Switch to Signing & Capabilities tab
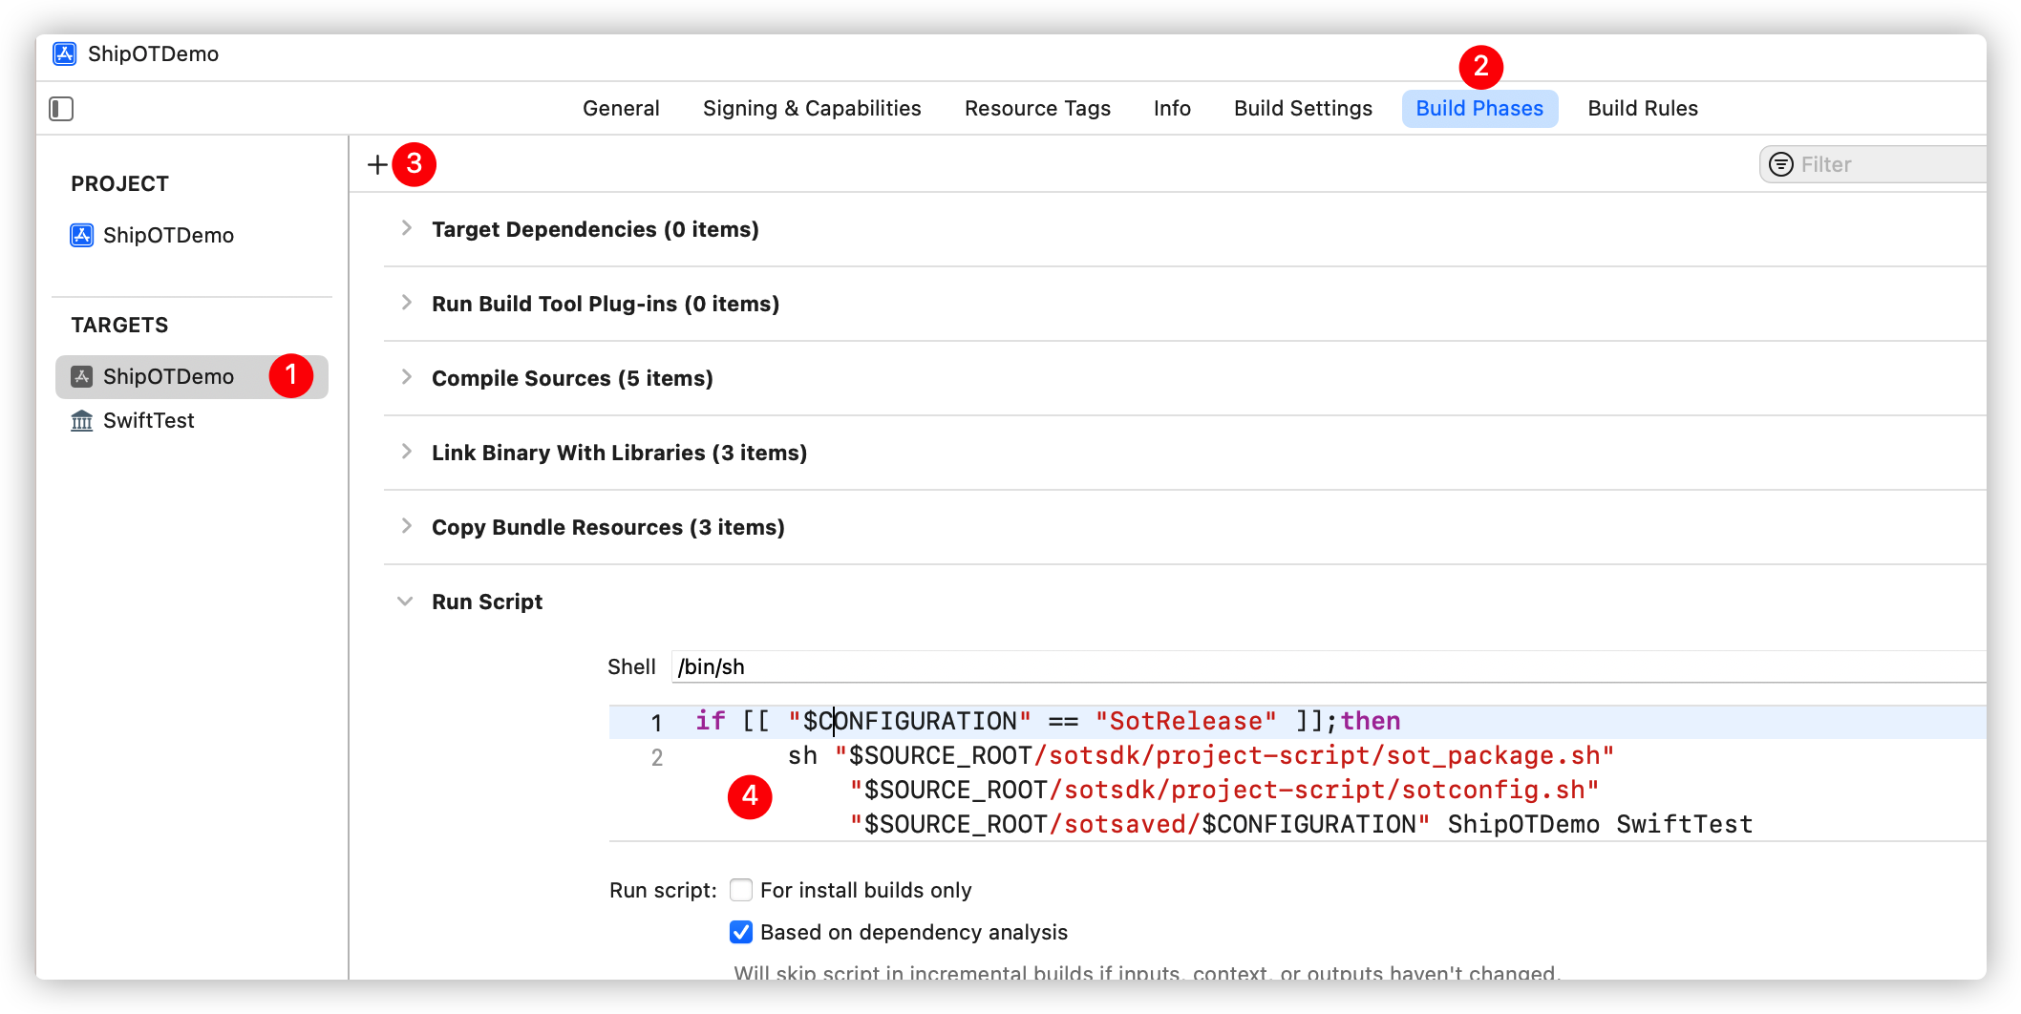2021x1014 pixels. 812,109
